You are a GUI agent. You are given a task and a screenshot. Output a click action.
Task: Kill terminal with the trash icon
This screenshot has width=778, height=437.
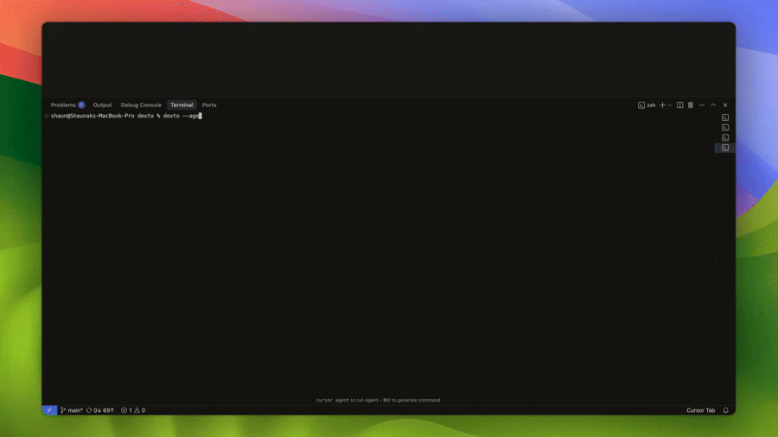(x=691, y=105)
